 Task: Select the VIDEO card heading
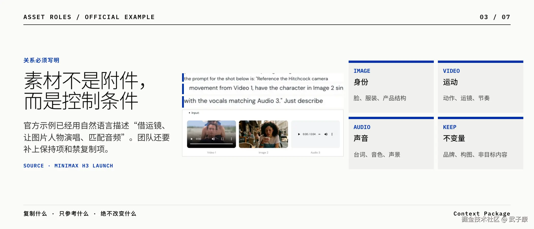[x=451, y=71]
